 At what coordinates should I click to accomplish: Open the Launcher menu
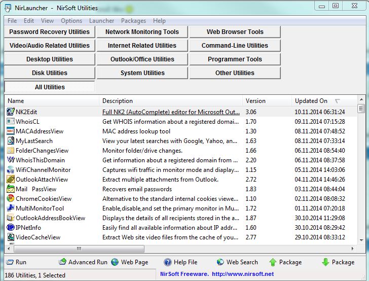[102, 21]
